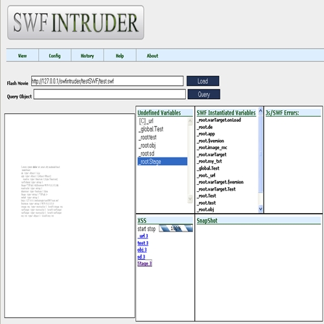Open the History menu

87,56
